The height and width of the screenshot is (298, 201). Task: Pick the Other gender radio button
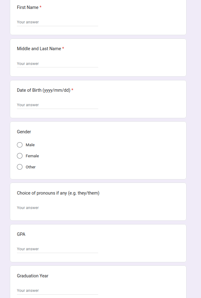click(x=20, y=167)
